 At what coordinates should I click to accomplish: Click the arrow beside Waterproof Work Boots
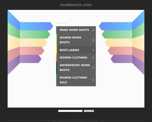pos(93,68)
